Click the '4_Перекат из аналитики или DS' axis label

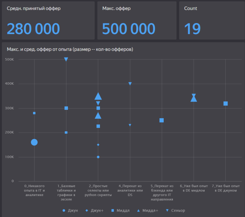click(x=130, y=190)
